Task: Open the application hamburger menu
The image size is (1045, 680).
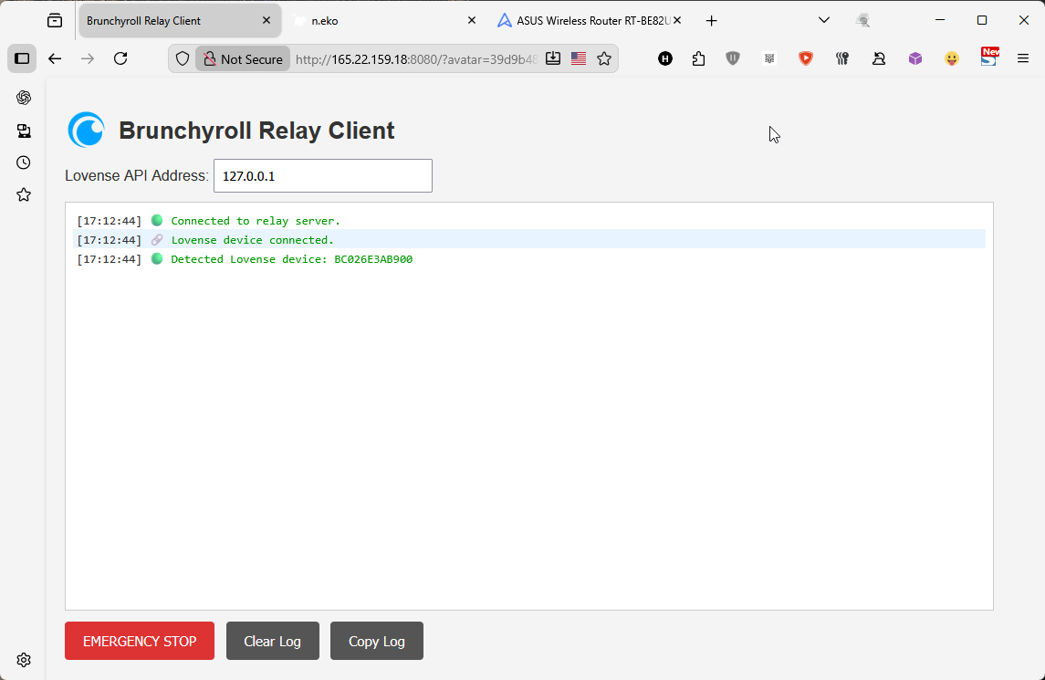Action: click(x=1023, y=58)
